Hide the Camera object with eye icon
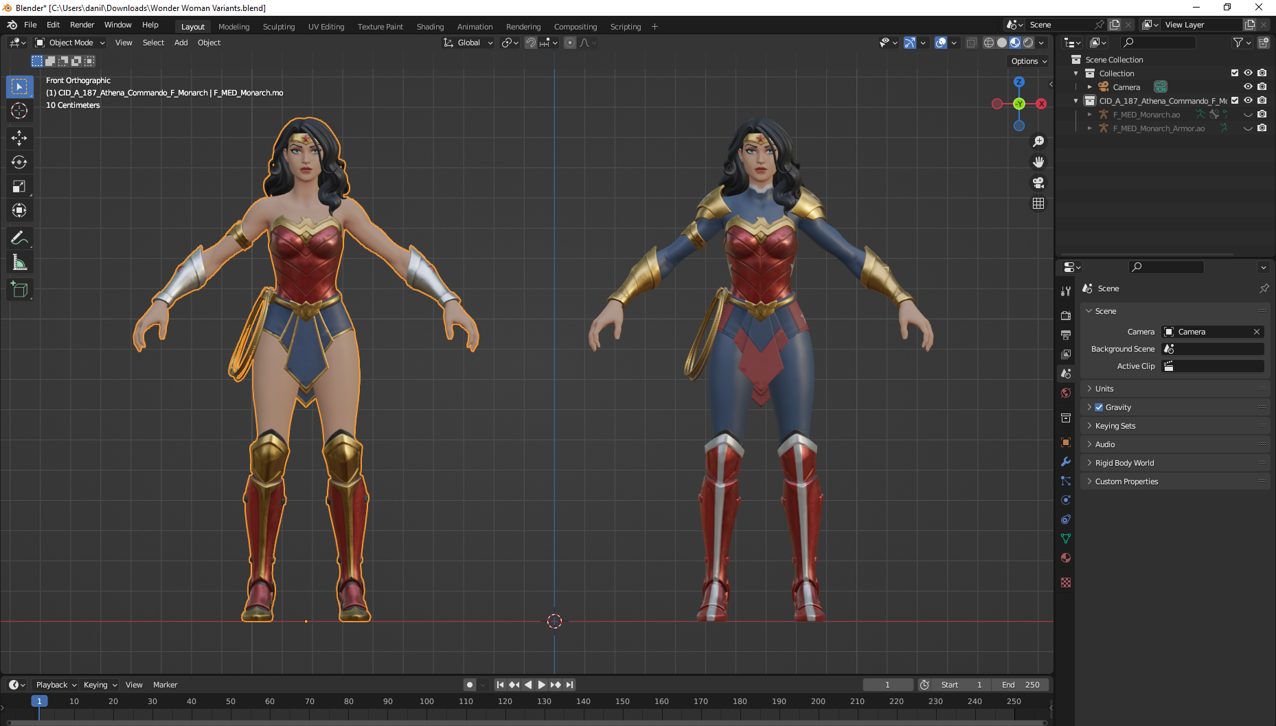This screenshot has width=1276, height=726. pyautogui.click(x=1248, y=87)
